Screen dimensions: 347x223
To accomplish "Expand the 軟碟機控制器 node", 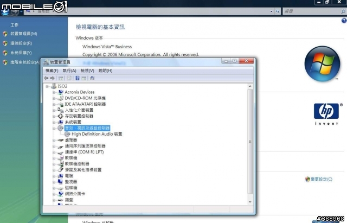I will click(x=54, y=164).
